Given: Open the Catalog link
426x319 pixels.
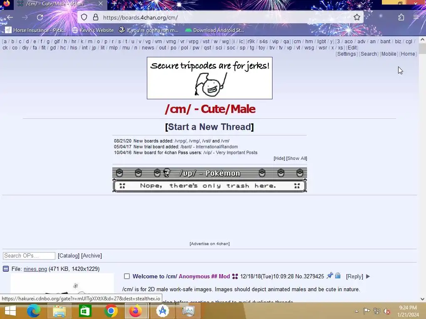Looking at the screenshot, I should click(69, 255).
